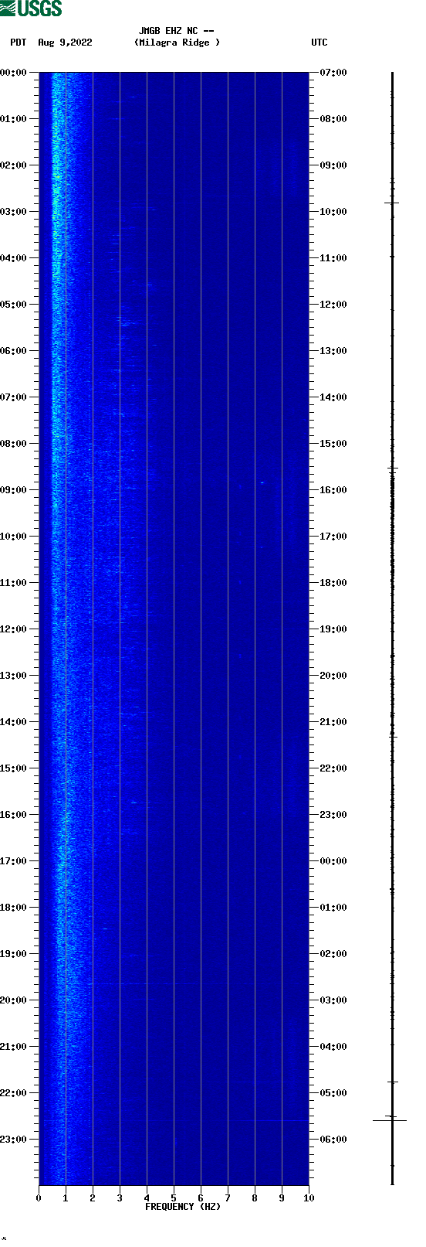The height and width of the screenshot is (1247, 426).
Task: Click the 'FREQUENCY (HZ)' axis label
Action: tap(183, 1207)
